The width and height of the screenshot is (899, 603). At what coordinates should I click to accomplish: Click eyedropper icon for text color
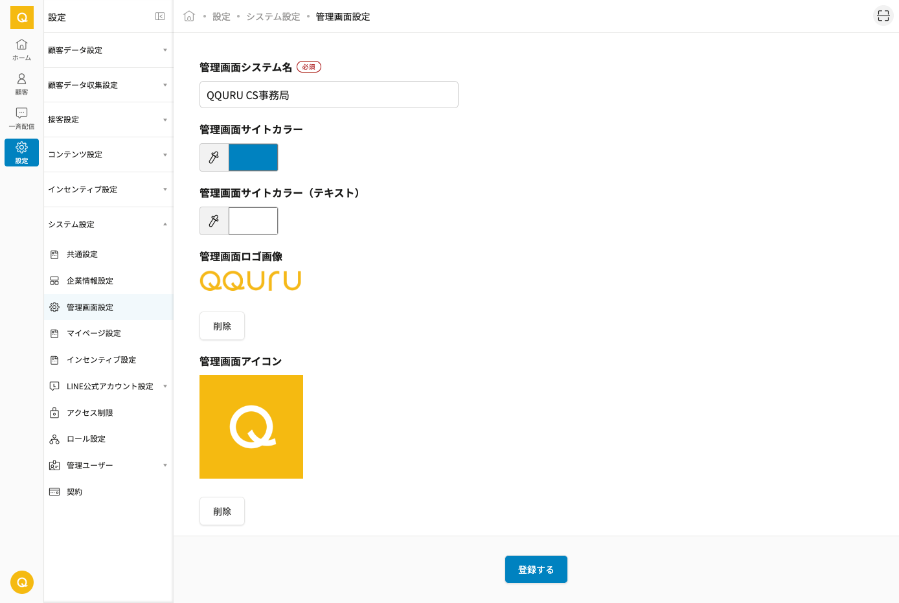point(214,221)
